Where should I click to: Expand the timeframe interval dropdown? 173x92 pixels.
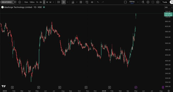(54, 2)
